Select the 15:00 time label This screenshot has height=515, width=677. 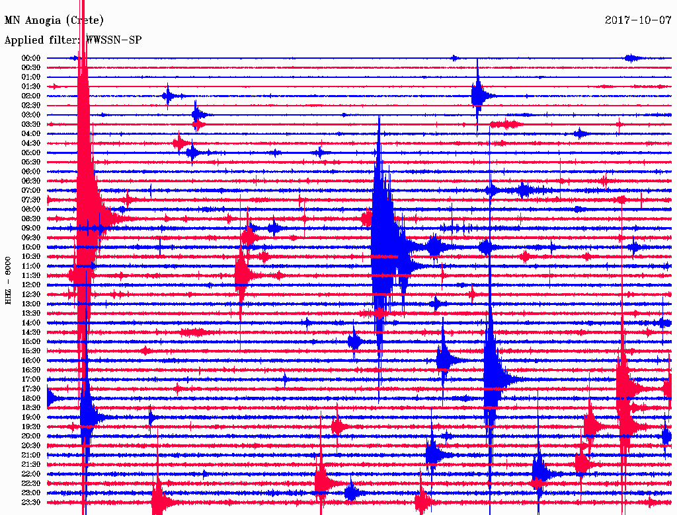[x=31, y=342]
